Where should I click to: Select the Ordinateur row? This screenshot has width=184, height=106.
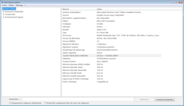pos(111,24)
